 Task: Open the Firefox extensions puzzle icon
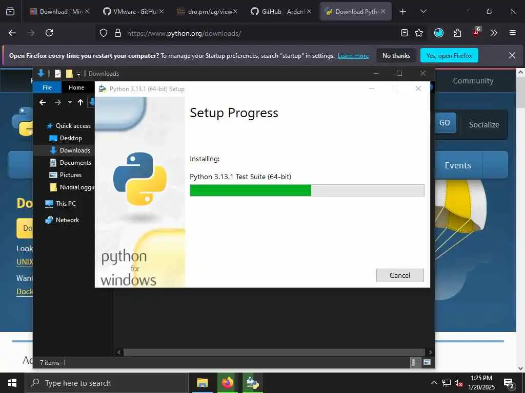tap(457, 33)
